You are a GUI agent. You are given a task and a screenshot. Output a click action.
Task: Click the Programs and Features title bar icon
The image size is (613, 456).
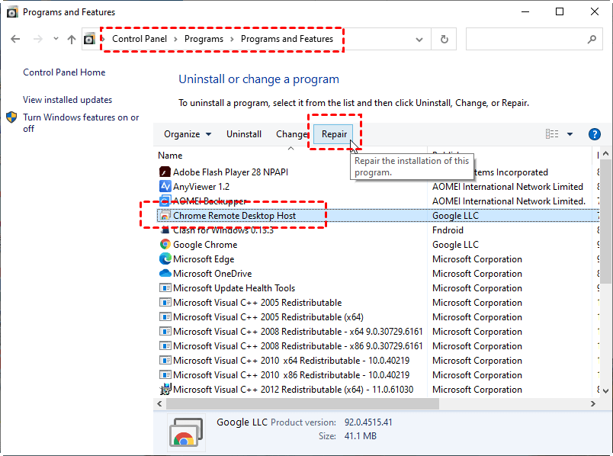click(x=12, y=12)
